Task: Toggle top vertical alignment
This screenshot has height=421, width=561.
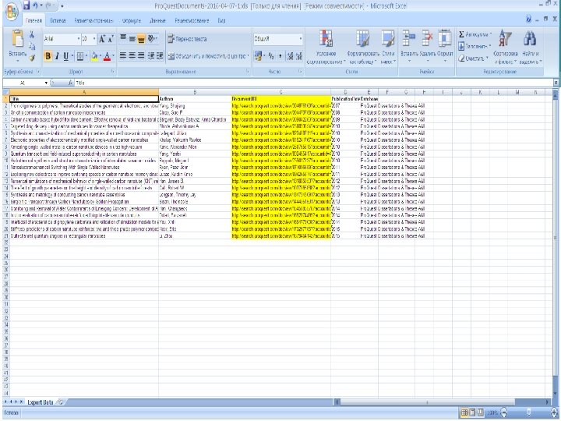Action: [123, 38]
